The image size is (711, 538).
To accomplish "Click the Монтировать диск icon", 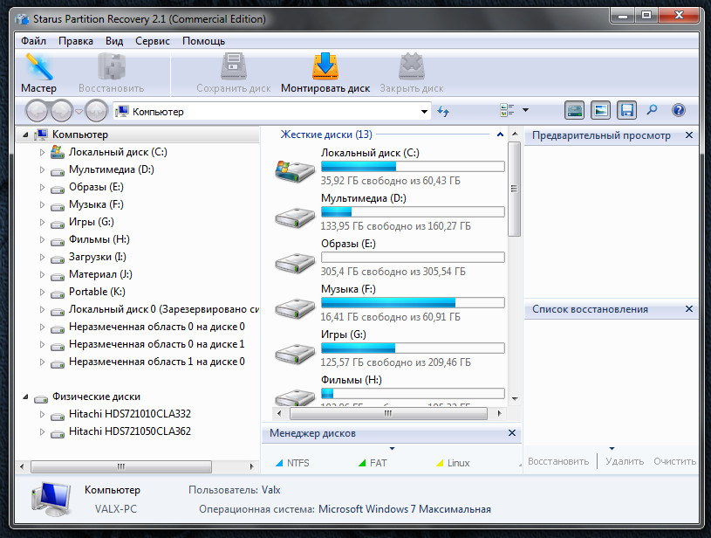I will click(x=325, y=66).
